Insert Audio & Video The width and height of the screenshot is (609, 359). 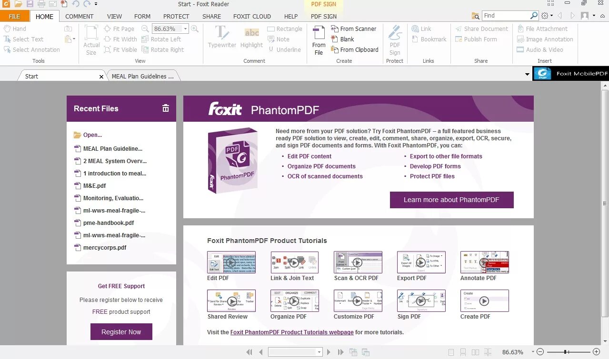pos(540,49)
